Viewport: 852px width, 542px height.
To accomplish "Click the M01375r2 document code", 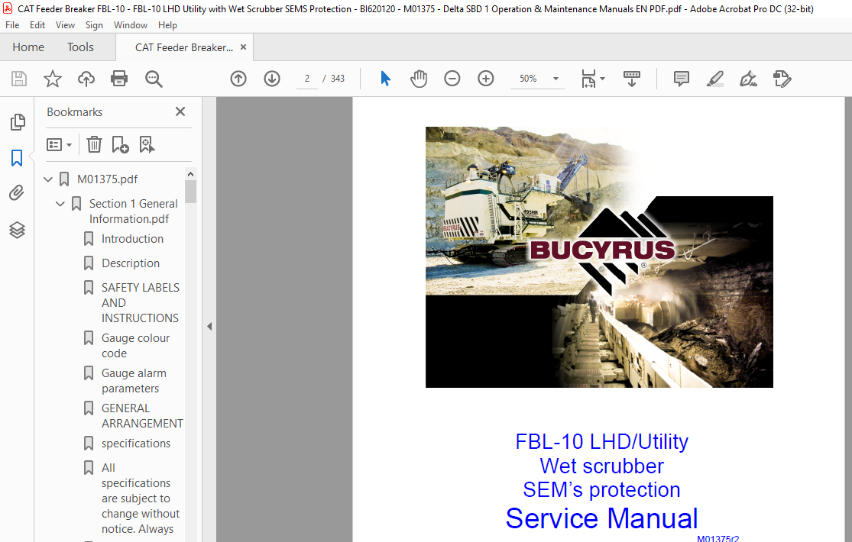I will point(718,539).
